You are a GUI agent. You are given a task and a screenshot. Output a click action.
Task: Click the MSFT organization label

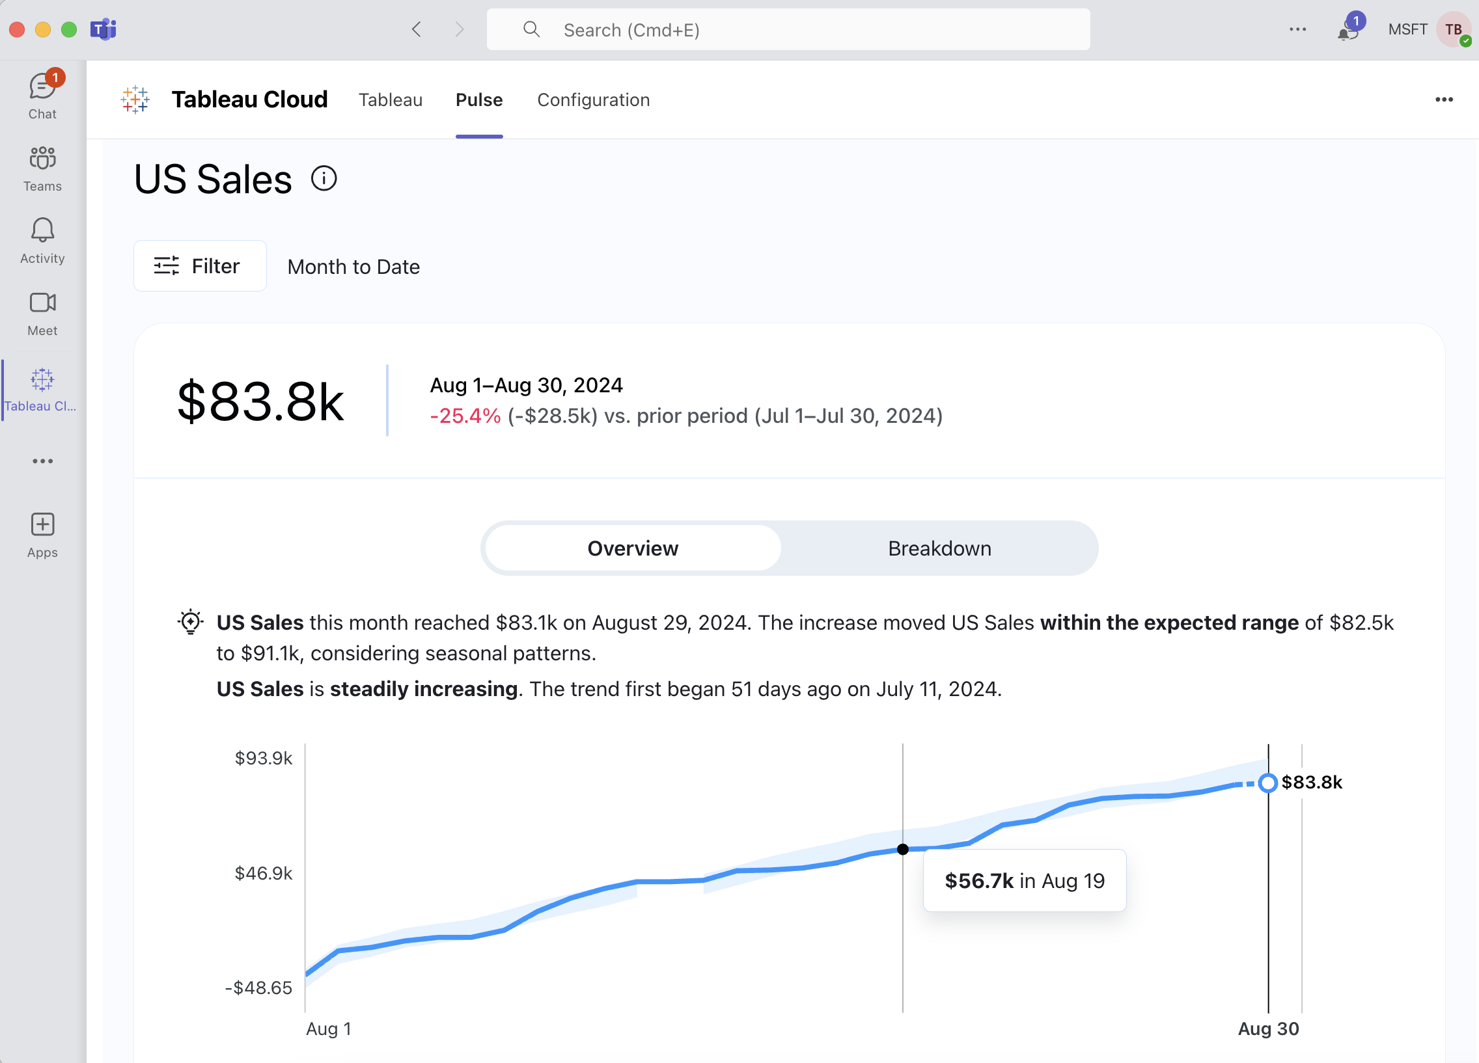(x=1407, y=29)
